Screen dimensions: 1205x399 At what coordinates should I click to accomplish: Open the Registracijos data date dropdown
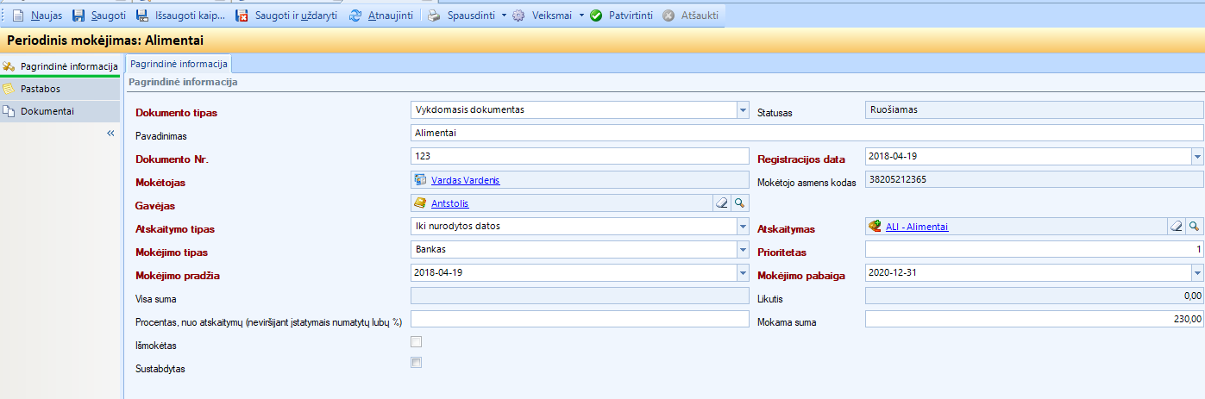tap(1196, 158)
